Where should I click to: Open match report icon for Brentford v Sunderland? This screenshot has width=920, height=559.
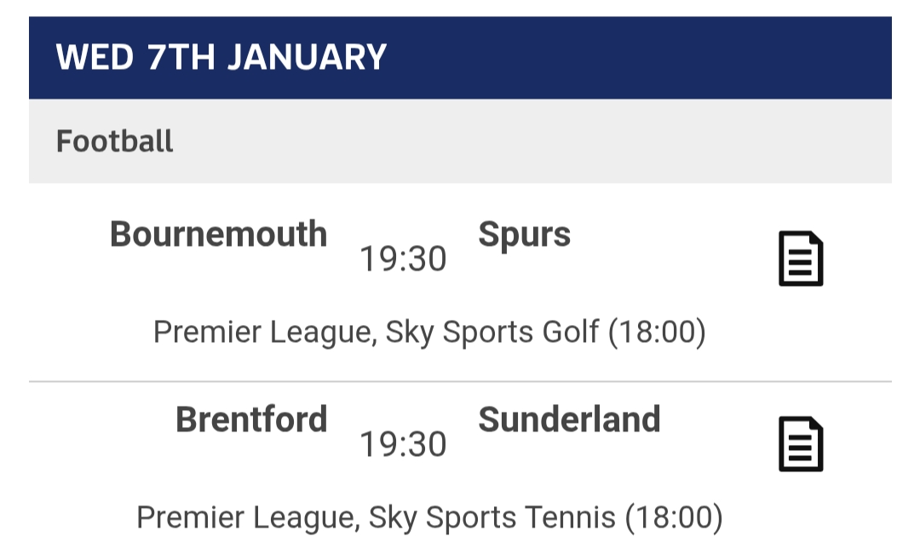(x=801, y=444)
